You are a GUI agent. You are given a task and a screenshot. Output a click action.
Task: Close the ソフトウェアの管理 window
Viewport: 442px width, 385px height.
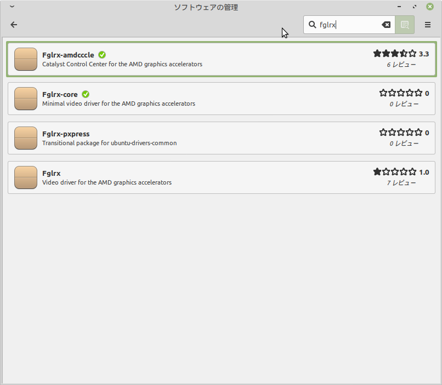click(x=430, y=7)
